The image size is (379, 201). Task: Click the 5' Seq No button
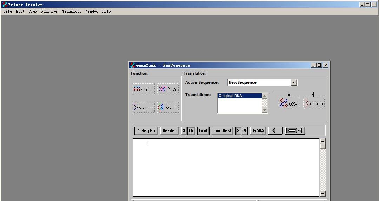click(146, 131)
